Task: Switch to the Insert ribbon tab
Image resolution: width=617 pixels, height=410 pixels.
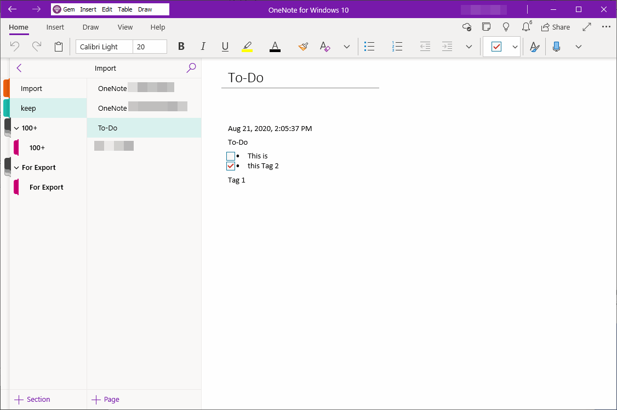Action: click(x=55, y=27)
